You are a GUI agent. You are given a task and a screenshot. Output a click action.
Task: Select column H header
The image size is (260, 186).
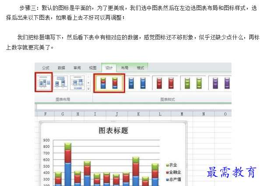pyautogui.click(x=78, y=114)
